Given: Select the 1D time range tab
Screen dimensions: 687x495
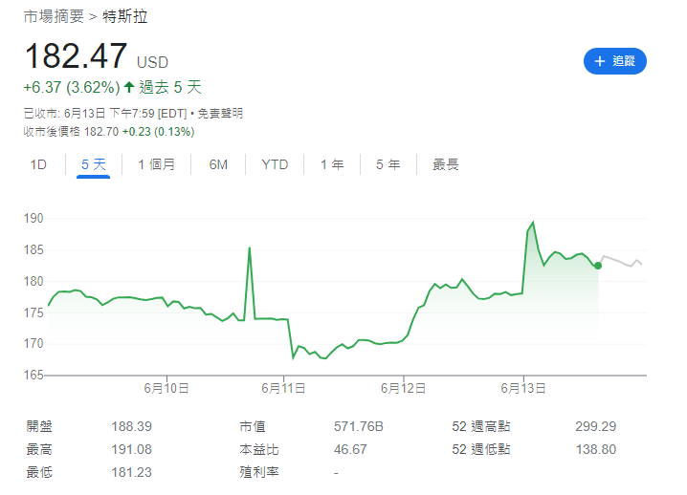Looking at the screenshot, I should coord(38,164).
